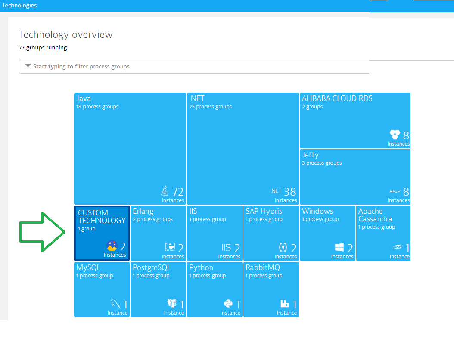Click the MySQL dolphin icon
The width and height of the screenshot is (454, 338).
point(115,304)
